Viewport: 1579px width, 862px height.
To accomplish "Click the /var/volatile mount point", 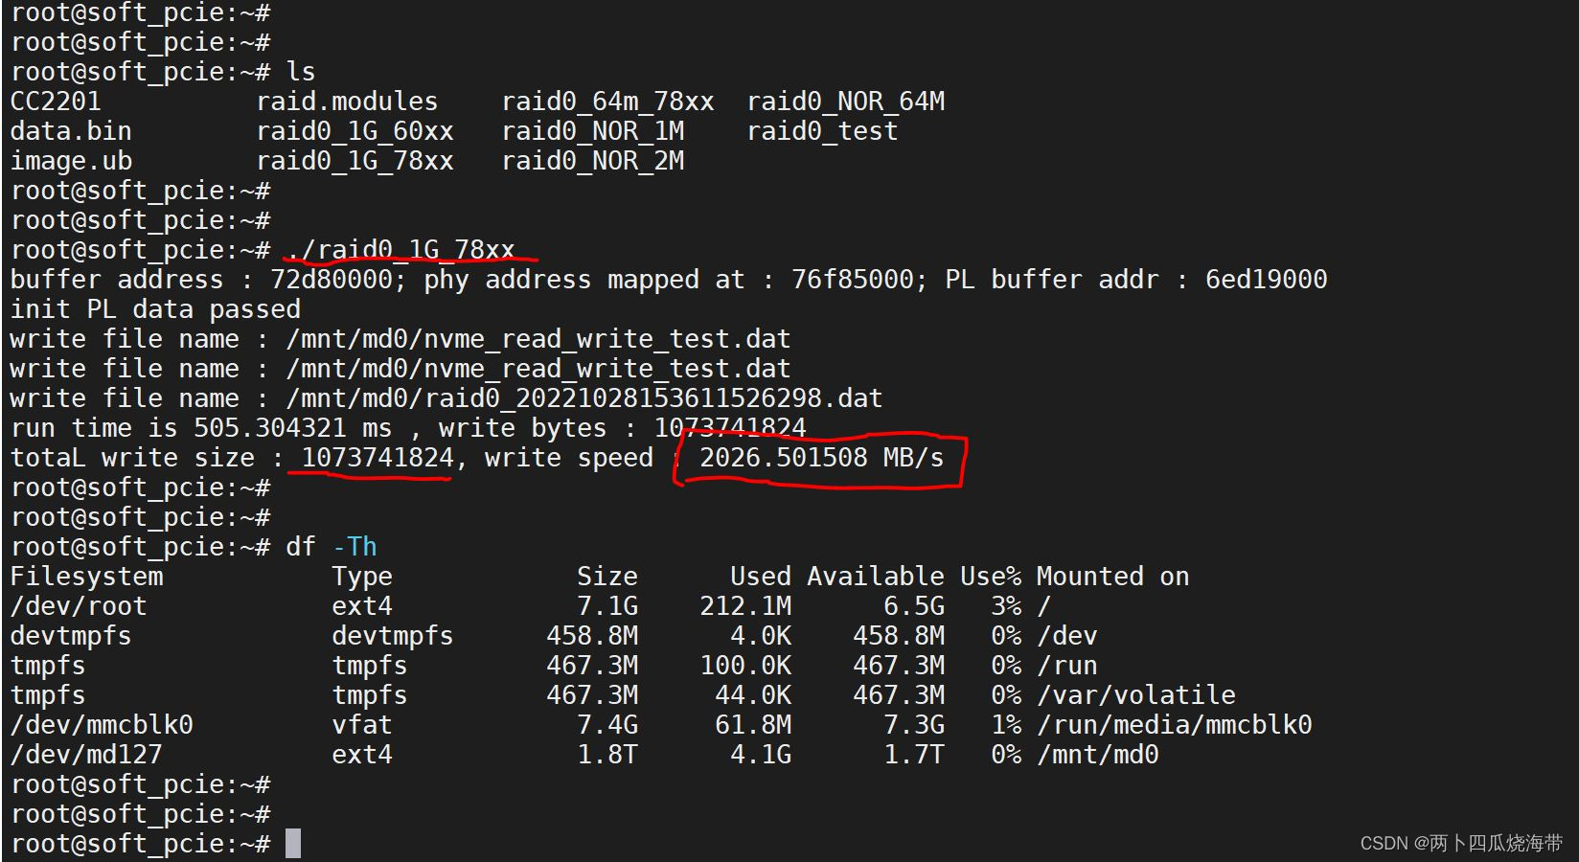I will pyautogui.click(x=1136, y=695).
